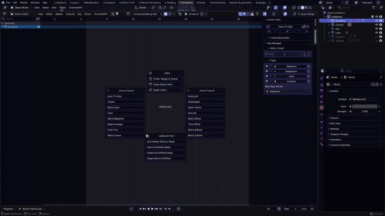This screenshot has width=385, height=216.
Task: Toggle visibility of Camera in outliner
Action: [x=376, y=24]
